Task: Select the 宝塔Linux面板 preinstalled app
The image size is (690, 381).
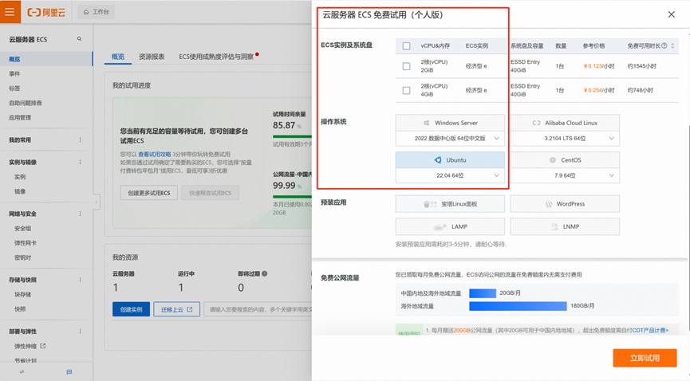Action: tap(450, 204)
